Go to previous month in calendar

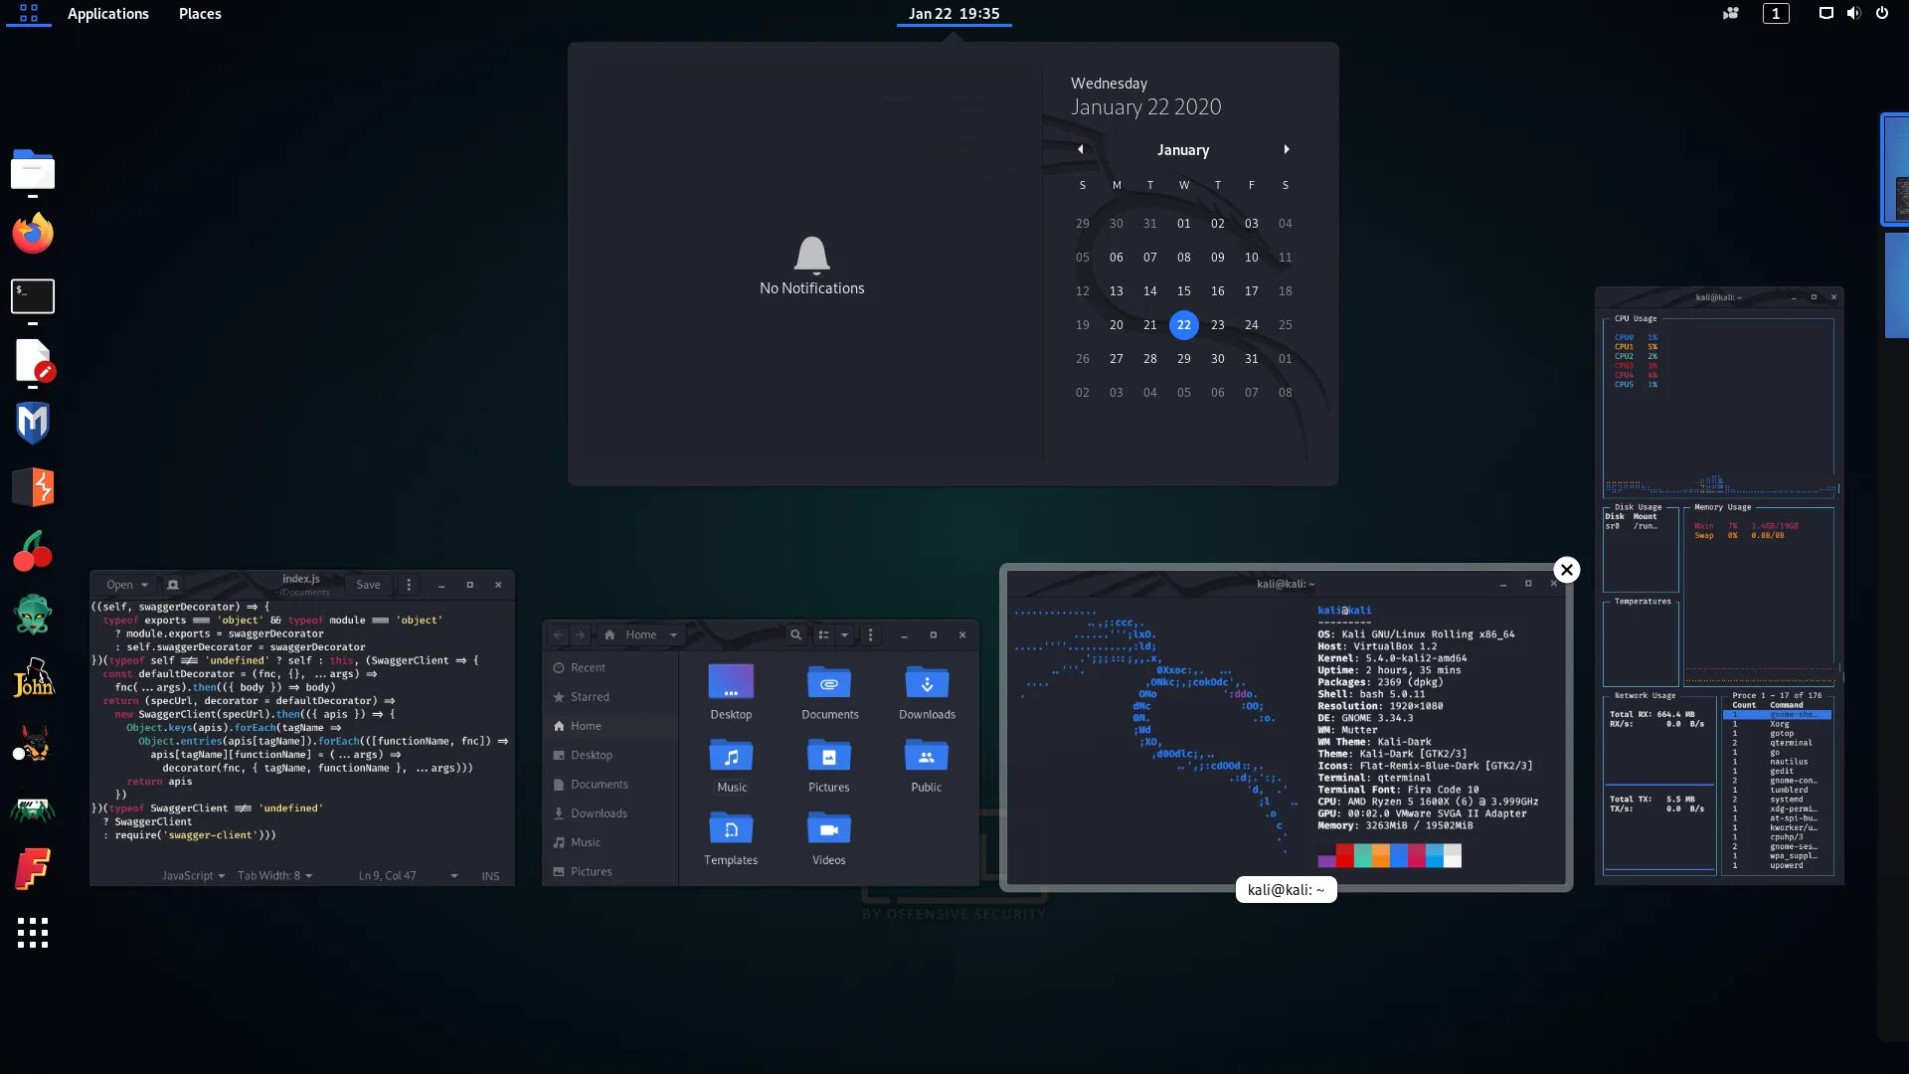pyautogui.click(x=1081, y=149)
